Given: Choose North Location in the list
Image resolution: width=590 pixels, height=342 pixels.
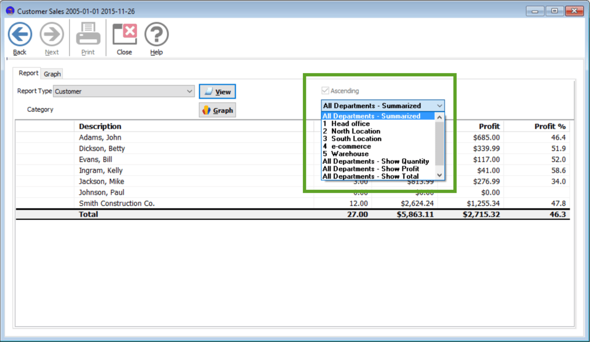Looking at the screenshot, I should pos(355,131).
